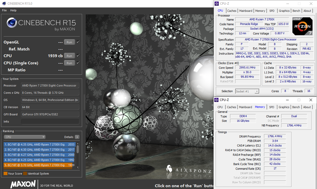
Task: Click the Multiplier value "x 30.0"
Action: (247, 72)
